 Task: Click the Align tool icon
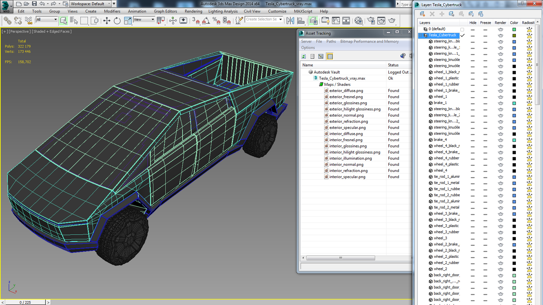click(x=301, y=21)
